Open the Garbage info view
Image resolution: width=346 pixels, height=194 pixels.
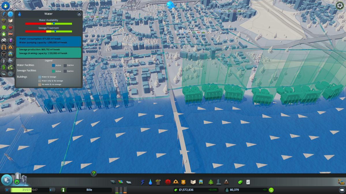pyautogui.click(x=4, y=21)
